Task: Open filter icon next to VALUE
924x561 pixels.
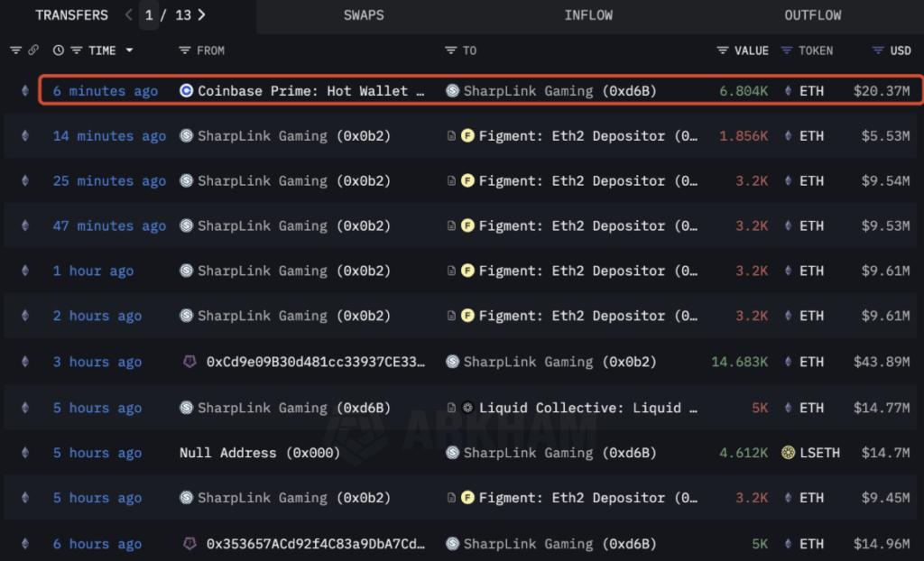Action: pos(723,51)
